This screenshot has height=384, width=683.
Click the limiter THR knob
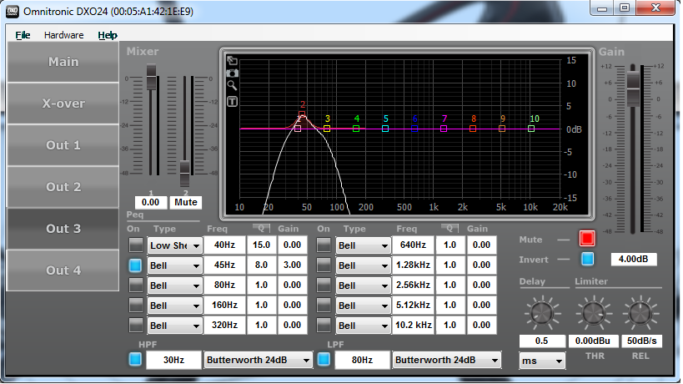point(593,313)
